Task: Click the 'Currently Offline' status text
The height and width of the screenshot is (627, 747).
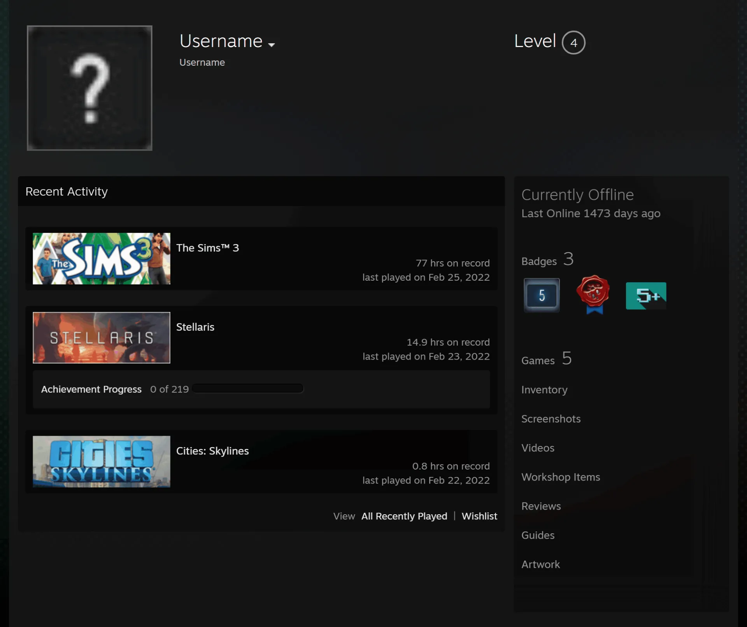Action: click(577, 195)
